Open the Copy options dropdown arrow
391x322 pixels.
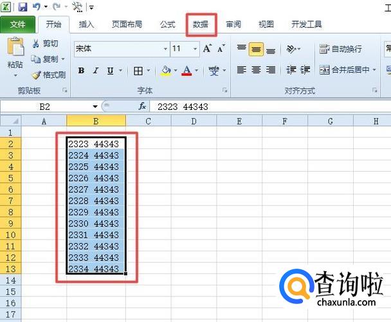(63, 59)
